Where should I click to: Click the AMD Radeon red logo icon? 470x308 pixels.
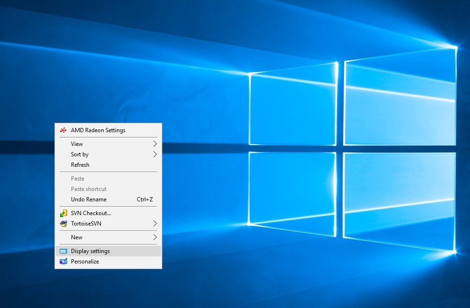pos(63,130)
